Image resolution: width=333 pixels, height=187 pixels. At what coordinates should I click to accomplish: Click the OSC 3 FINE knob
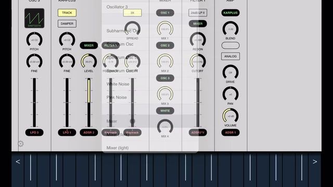34,61
